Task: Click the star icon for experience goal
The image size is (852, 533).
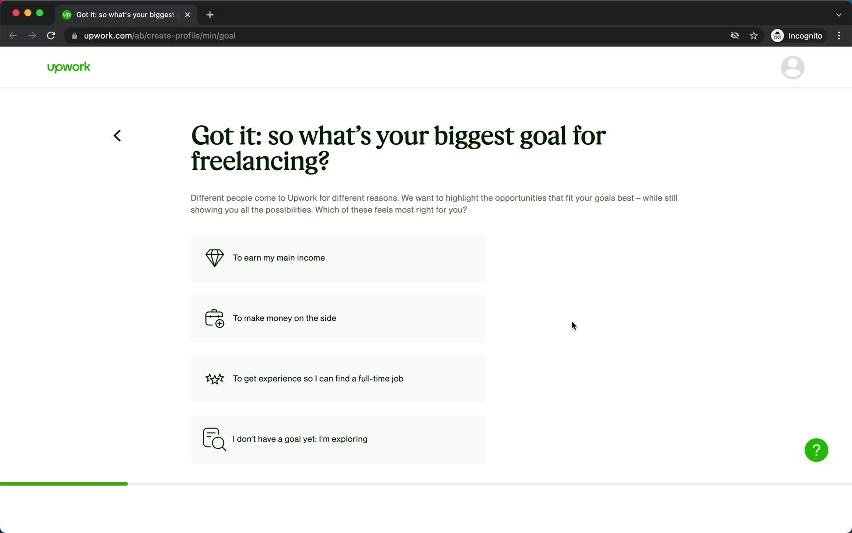Action: pyautogui.click(x=214, y=378)
